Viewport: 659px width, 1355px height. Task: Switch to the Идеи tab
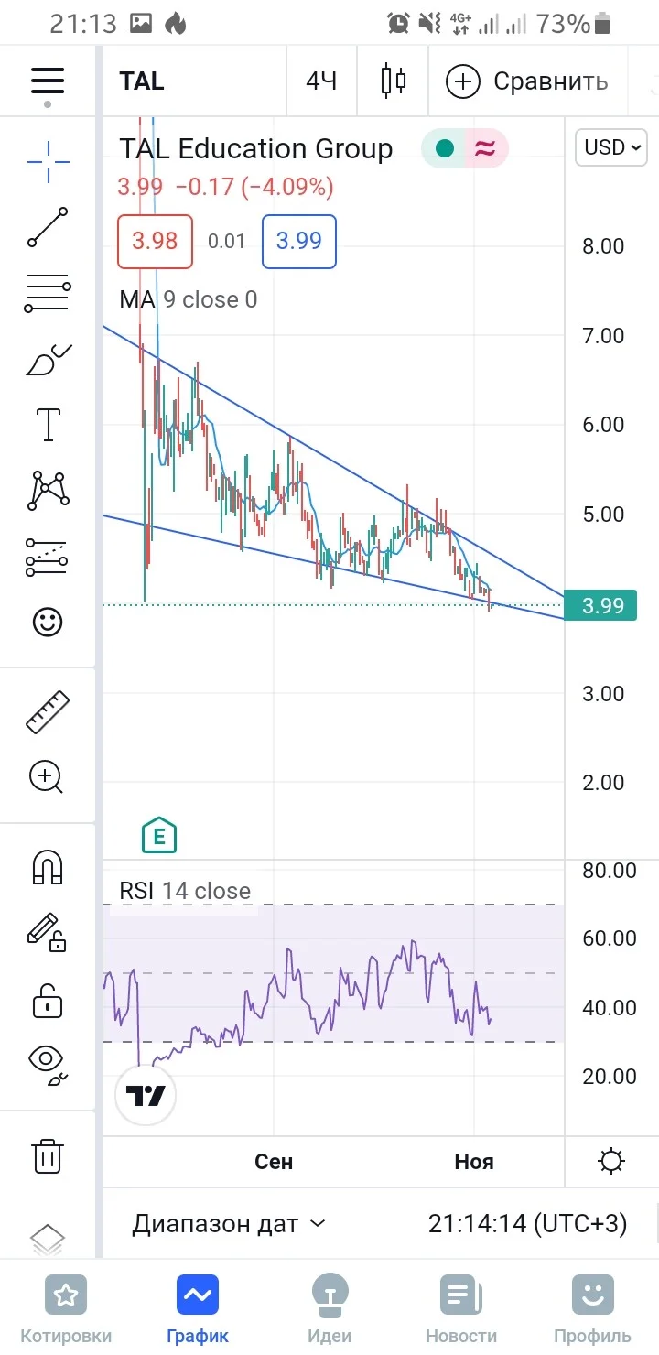point(329,1309)
